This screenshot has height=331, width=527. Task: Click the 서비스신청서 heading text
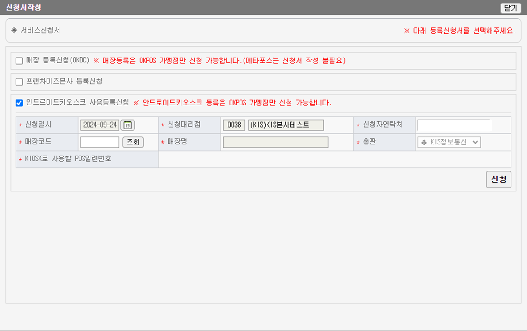(x=40, y=30)
